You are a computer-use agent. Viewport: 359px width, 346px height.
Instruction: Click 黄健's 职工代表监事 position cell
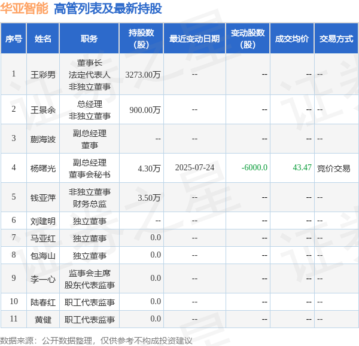(90, 320)
